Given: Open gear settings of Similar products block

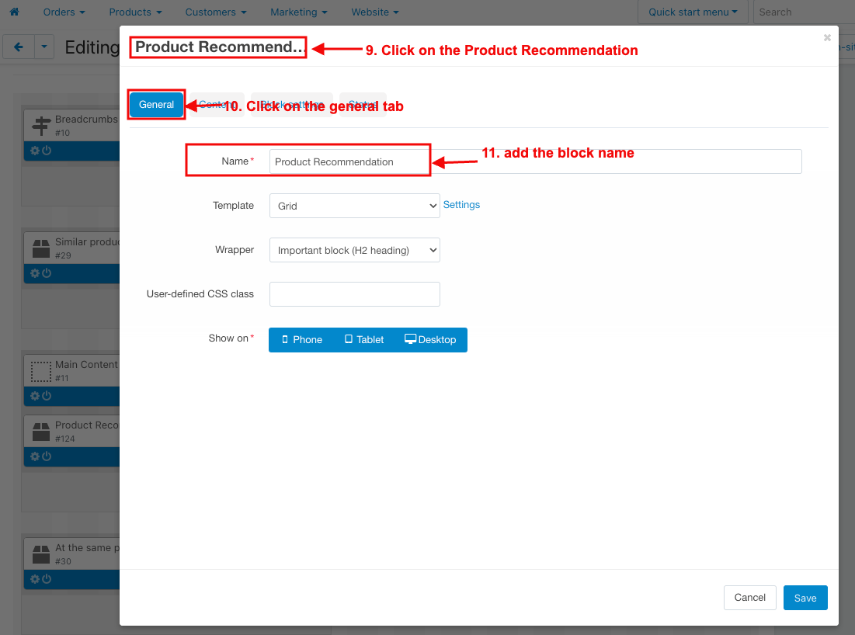Looking at the screenshot, I should tap(35, 273).
